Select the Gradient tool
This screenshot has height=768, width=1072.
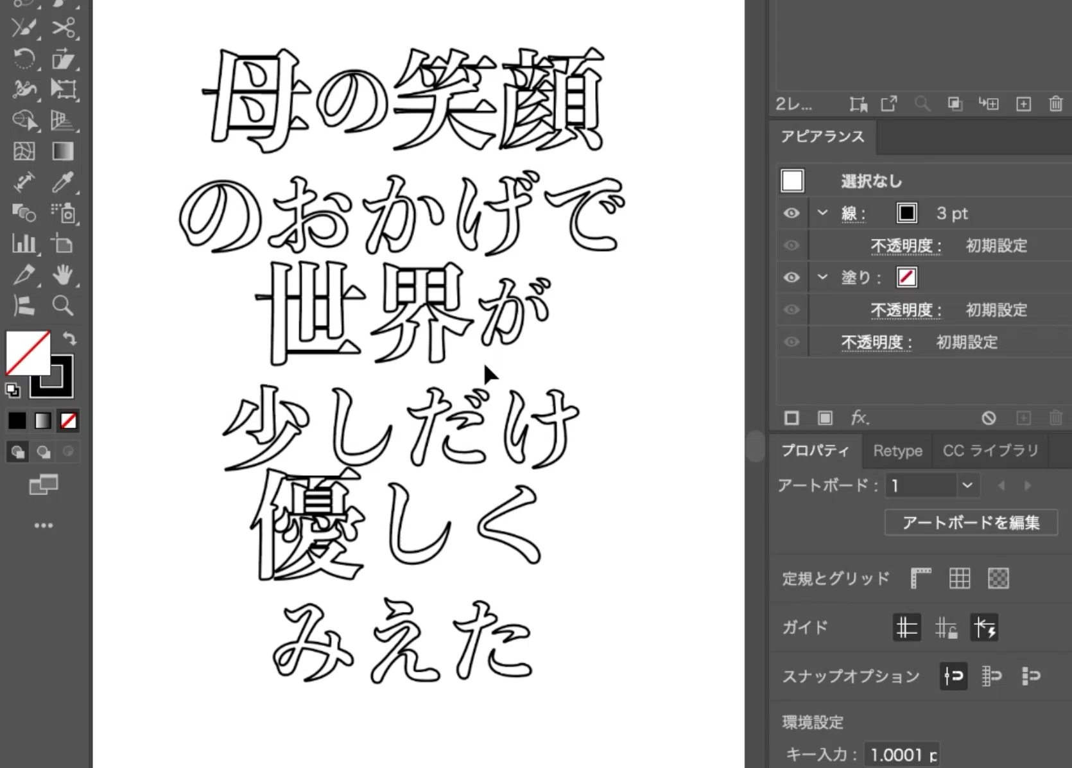click(x=64, y=152)
